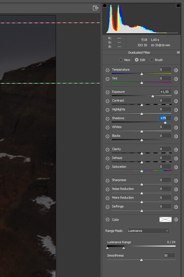Click the Smoothness slider handle
Image resolution: width=184 pixels, height=277 pixels.
click(141, 260)
